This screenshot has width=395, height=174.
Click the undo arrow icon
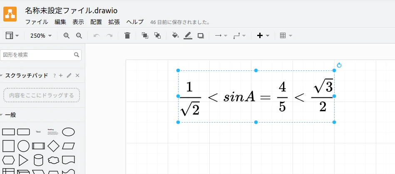tap(97, 36)
